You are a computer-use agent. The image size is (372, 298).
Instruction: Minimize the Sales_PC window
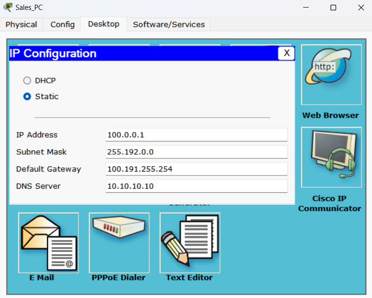pyautogui.click(x=306, y=8)
